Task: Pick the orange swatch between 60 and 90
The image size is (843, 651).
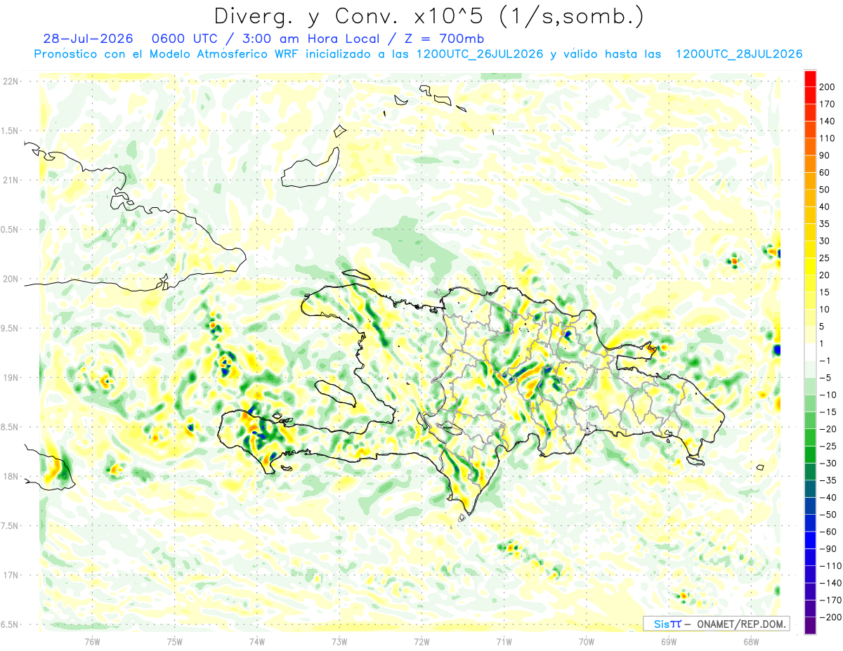Action: [810, 164]
